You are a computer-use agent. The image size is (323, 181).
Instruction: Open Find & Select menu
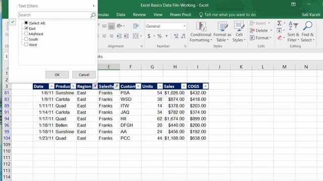pos(307,32)
